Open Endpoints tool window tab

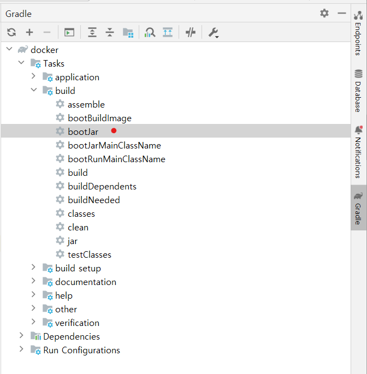[x=358, y=33]
